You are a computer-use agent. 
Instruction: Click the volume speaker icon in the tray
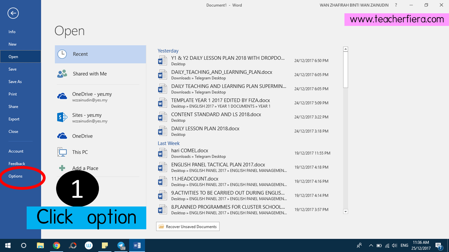click(394, 245)
